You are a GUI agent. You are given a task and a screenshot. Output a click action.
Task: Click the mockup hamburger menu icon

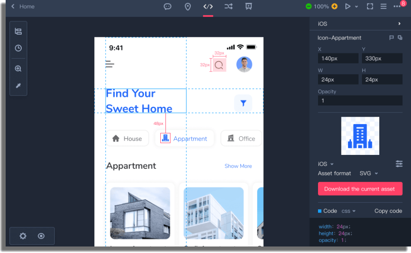click(110, 64)
